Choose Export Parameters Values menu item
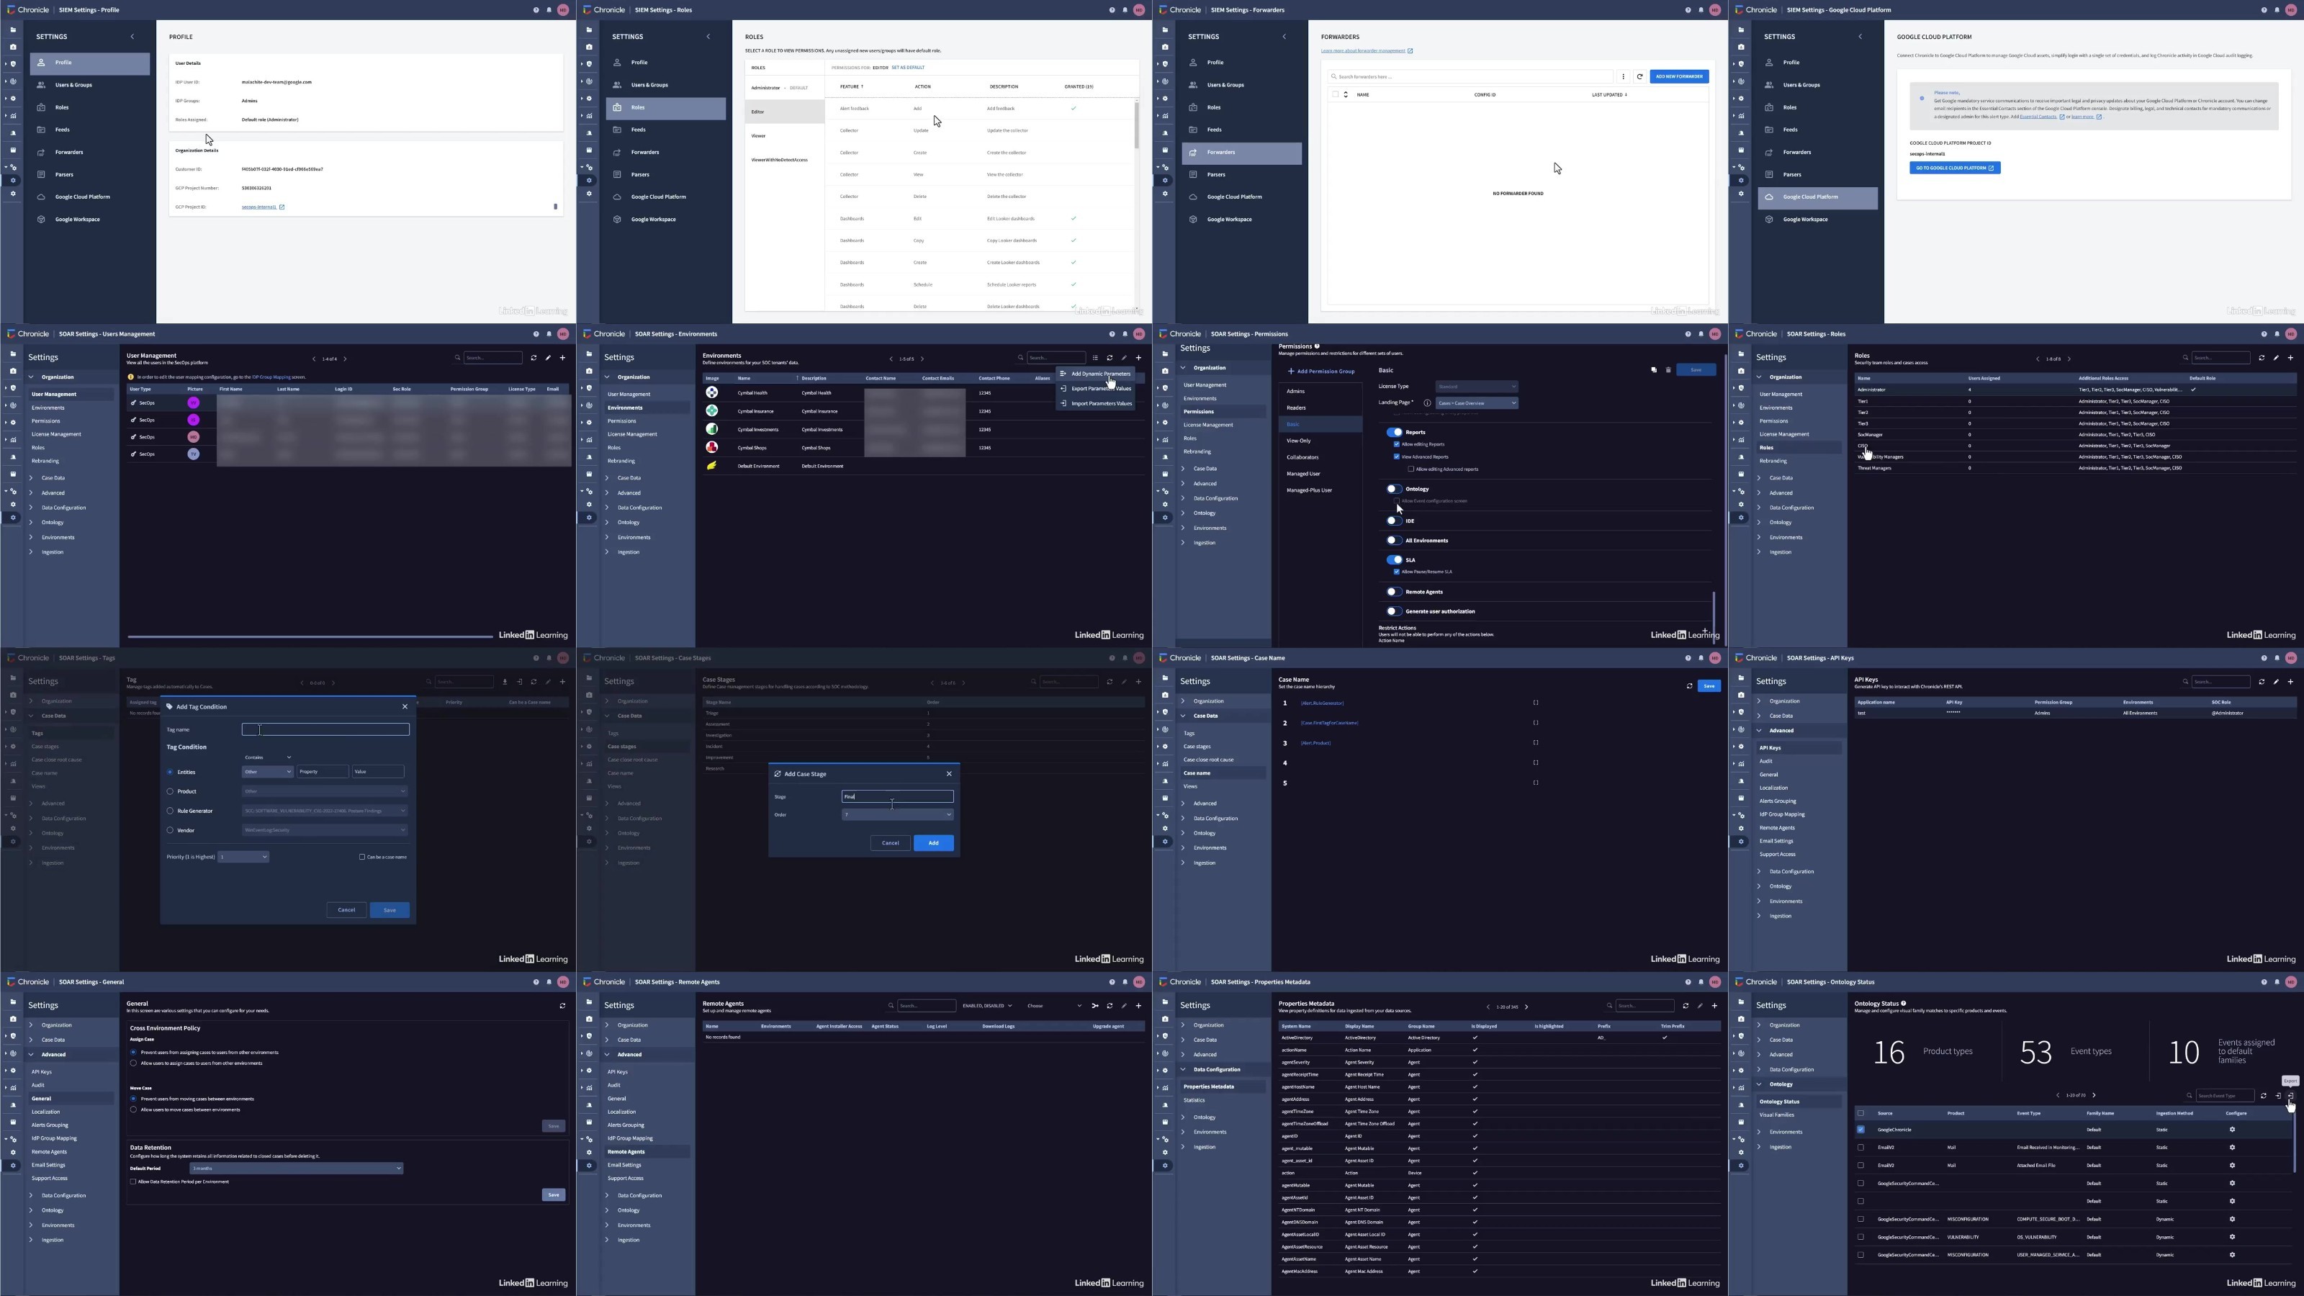 click(1100, 389)
